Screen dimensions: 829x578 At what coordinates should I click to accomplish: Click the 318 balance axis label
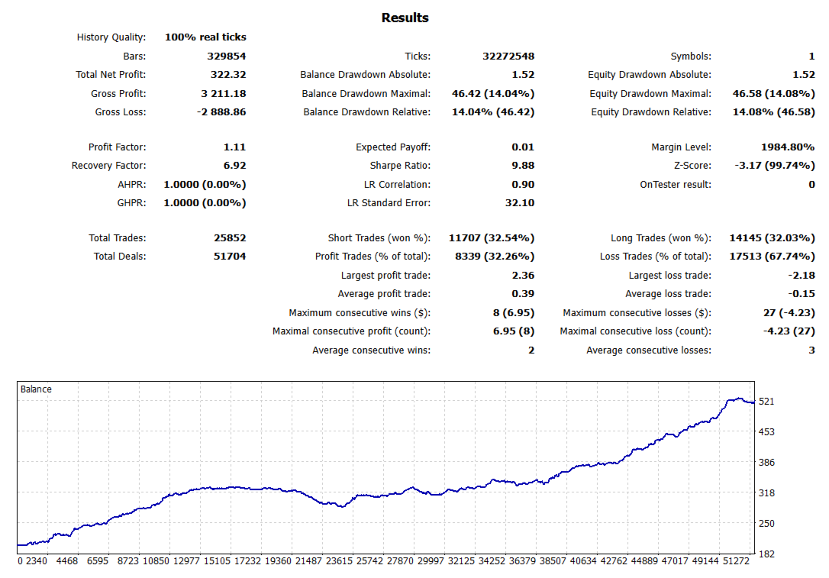766,492
